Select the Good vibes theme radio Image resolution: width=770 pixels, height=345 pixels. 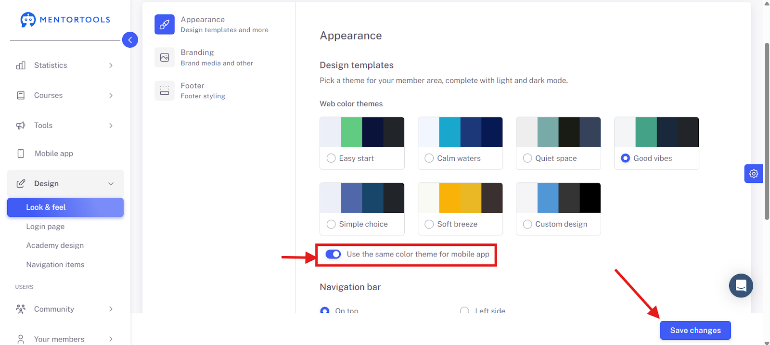pos(626,158)
